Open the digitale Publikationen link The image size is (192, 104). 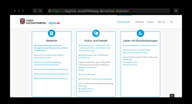coord(87,67)
